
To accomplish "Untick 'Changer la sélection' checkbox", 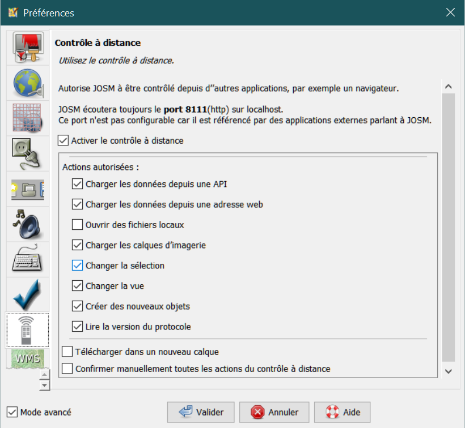I will (78, 266).
